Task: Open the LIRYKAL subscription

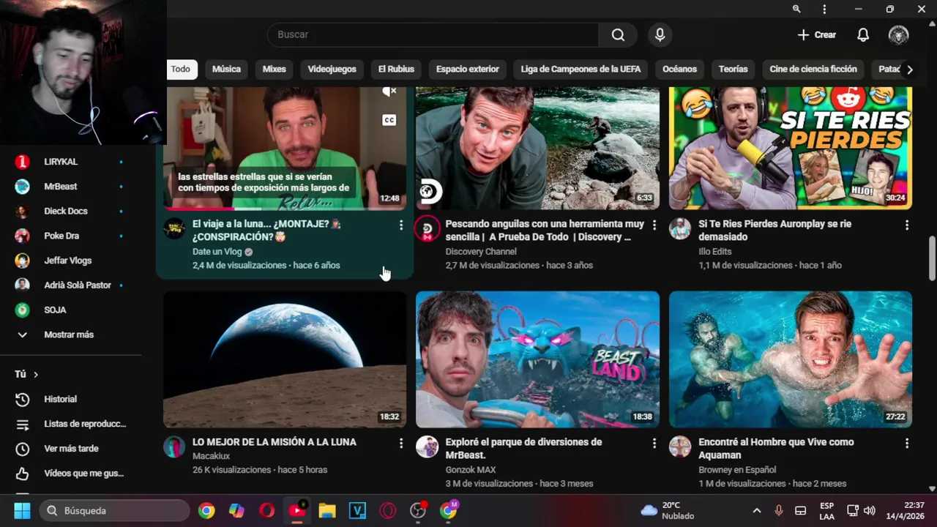Action: tap(69, 162)
